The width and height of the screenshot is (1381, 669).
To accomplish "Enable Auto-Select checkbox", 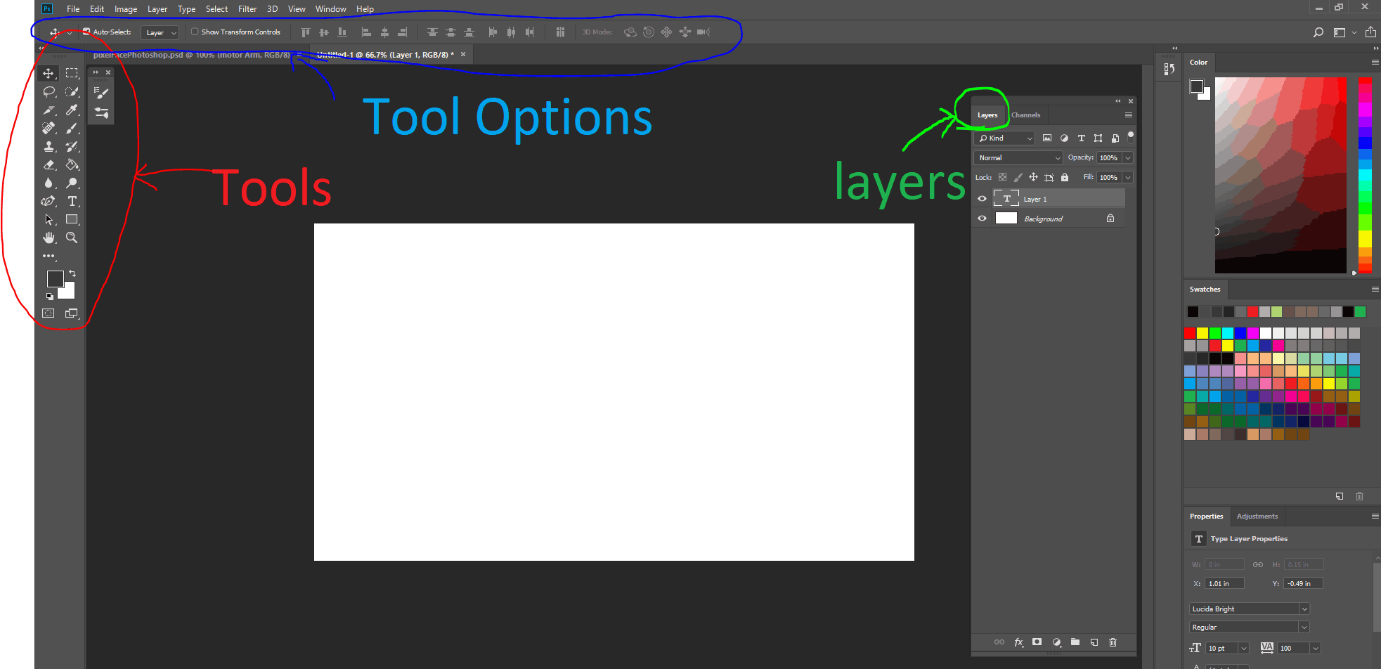I will [x=86, y=32].
